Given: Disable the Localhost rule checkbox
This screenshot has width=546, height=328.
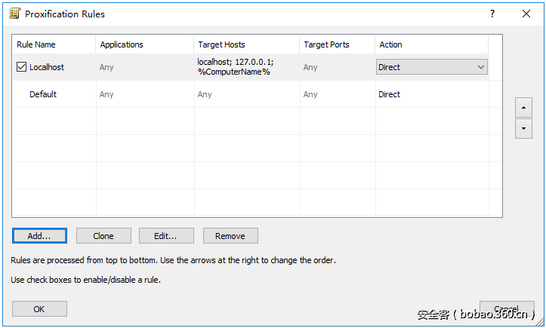Looking at the screenshot, I should click(x=21, y=67).
